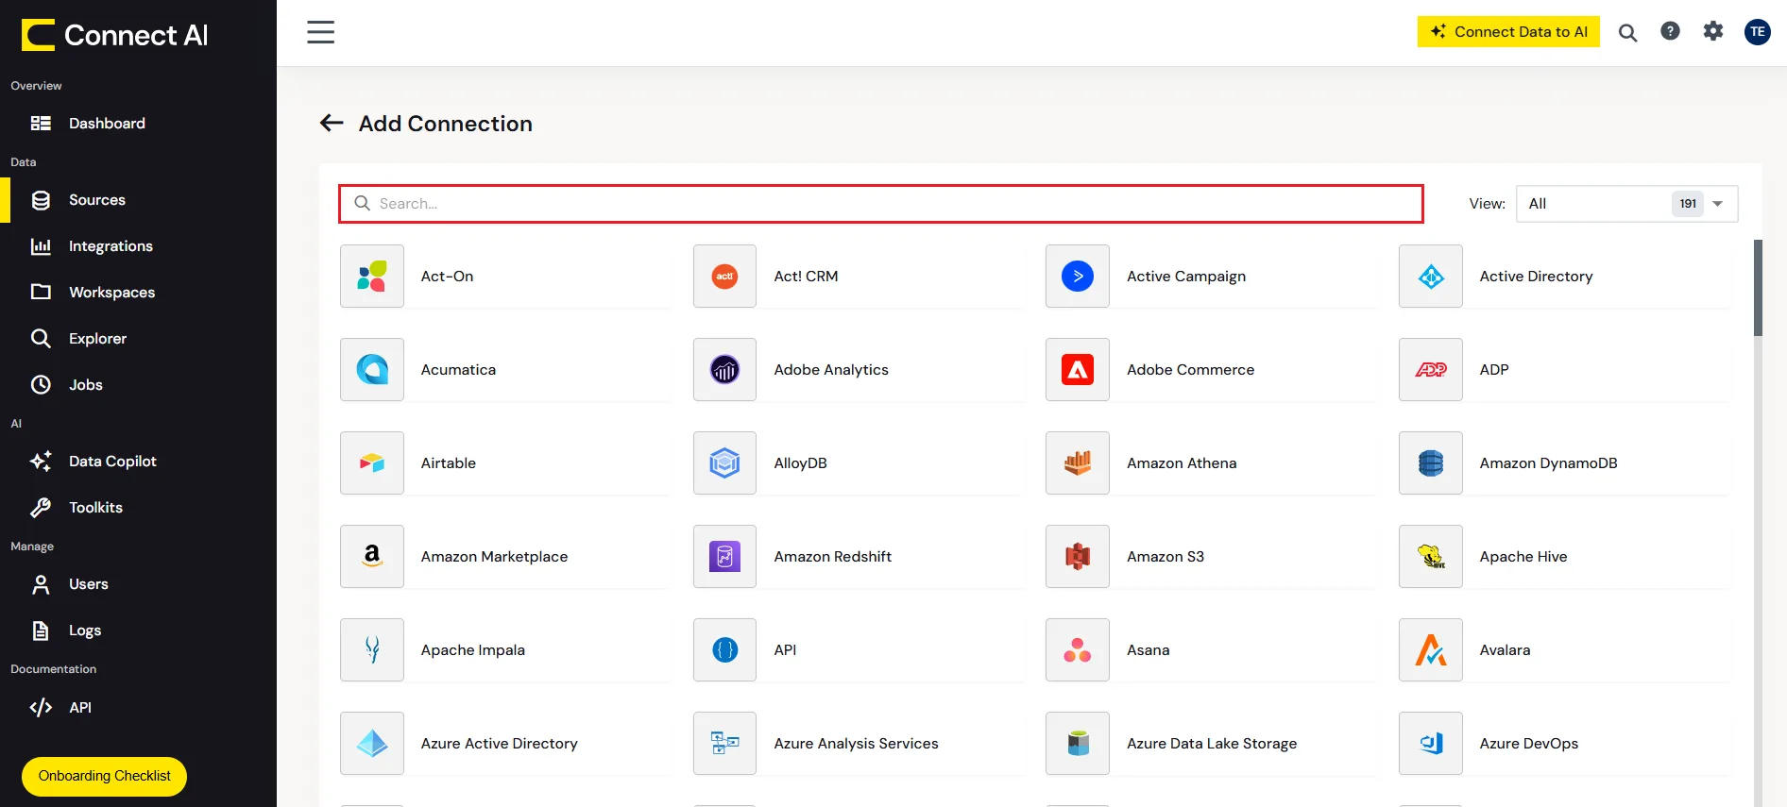Click the connector Search field
The width and height of the screenshot is (1787, 807).
[x=881, y=204]
